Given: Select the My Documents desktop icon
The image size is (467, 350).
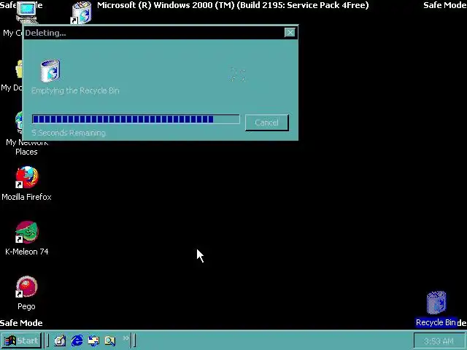Looking at the screenshot, I should 19,69.
